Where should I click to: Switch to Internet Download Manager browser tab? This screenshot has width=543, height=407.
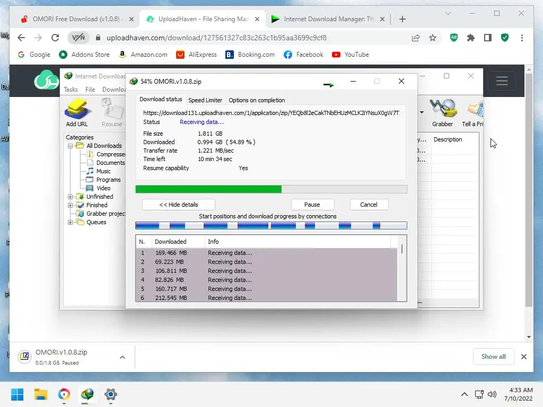coord(327,19)
